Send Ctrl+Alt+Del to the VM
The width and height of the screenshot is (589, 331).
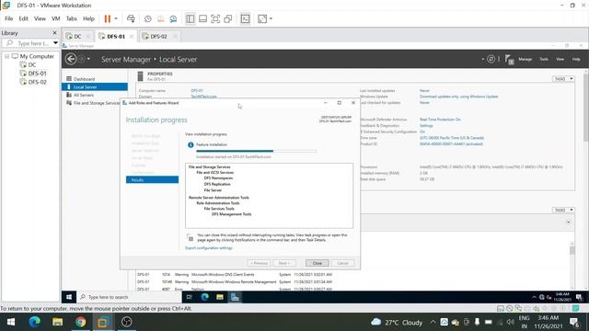(131, 18)
